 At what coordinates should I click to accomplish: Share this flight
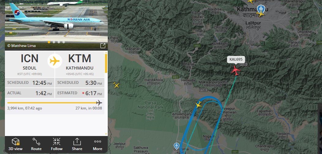click(x=77, y=144)
